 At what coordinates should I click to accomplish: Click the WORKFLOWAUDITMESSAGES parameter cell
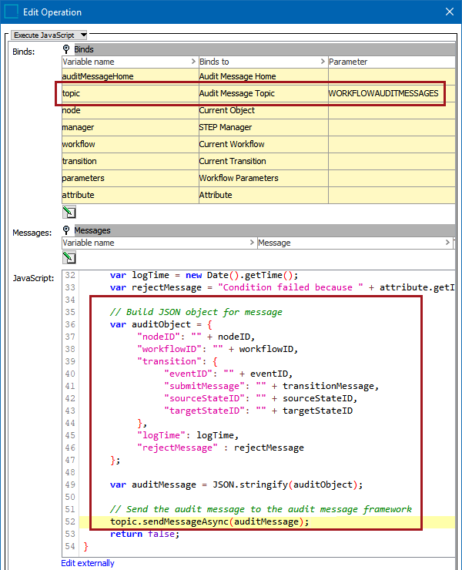point(383,93)
